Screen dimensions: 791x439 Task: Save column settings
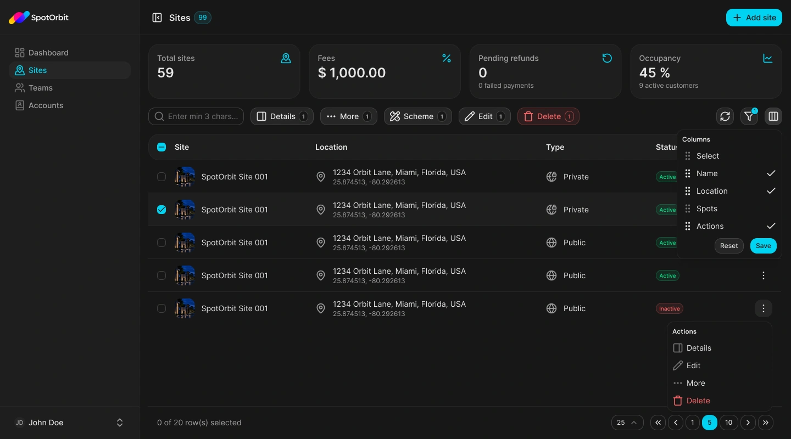click(764, 246)
